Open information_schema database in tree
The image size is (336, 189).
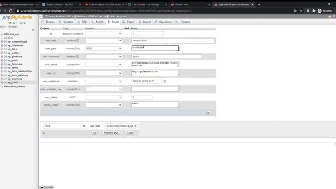coord(14,86)
